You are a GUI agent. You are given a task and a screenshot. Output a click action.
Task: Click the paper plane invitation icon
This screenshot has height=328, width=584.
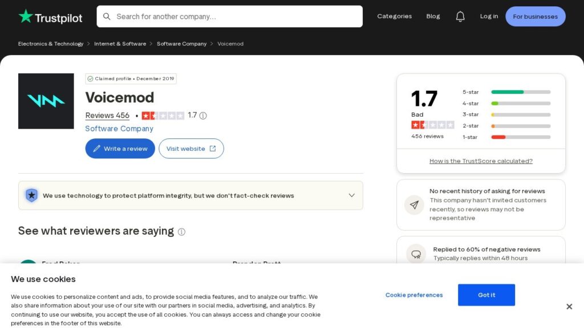coord(414,205)
